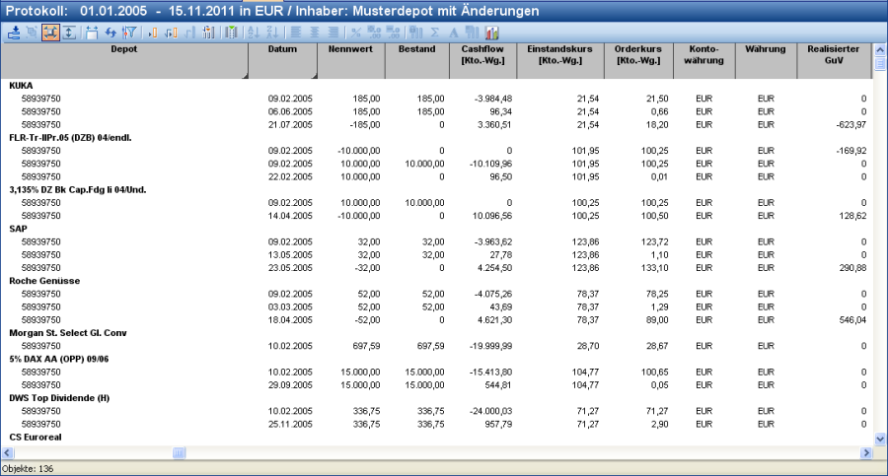Click the Datum column header
Image resolution: width=888 pixels, height=476 pixels.
(x=280, y=47)
